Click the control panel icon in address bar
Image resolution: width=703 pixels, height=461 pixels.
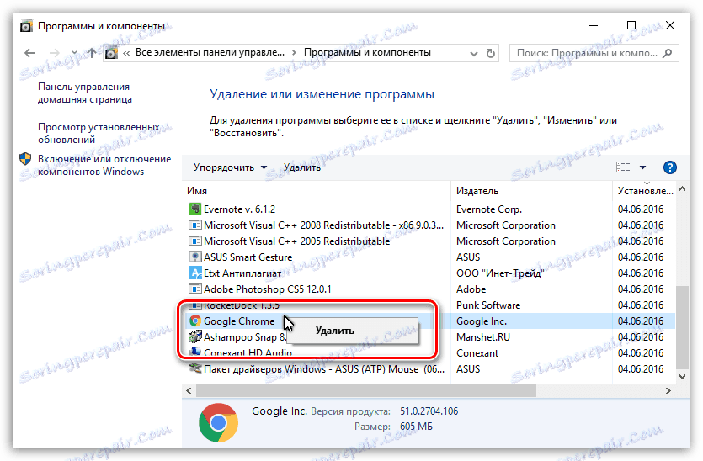point(111,53)
